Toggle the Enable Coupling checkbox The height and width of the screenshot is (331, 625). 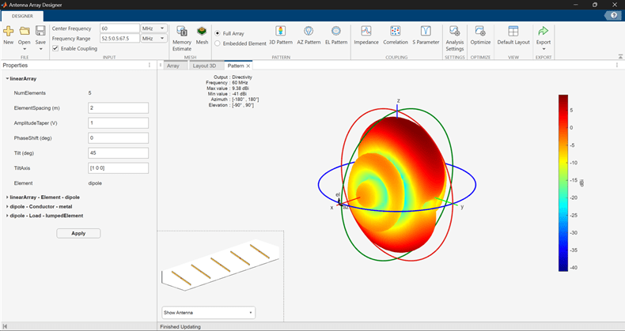click(x=55, y=48)
